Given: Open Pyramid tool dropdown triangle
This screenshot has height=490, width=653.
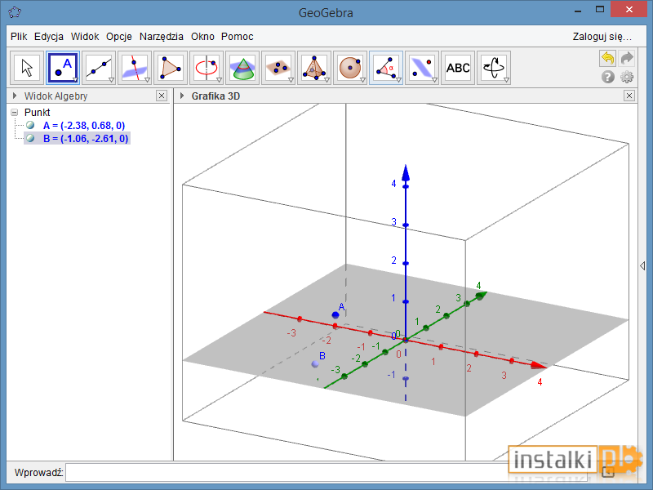Looking at the screenshot, I should click(326, 79).
